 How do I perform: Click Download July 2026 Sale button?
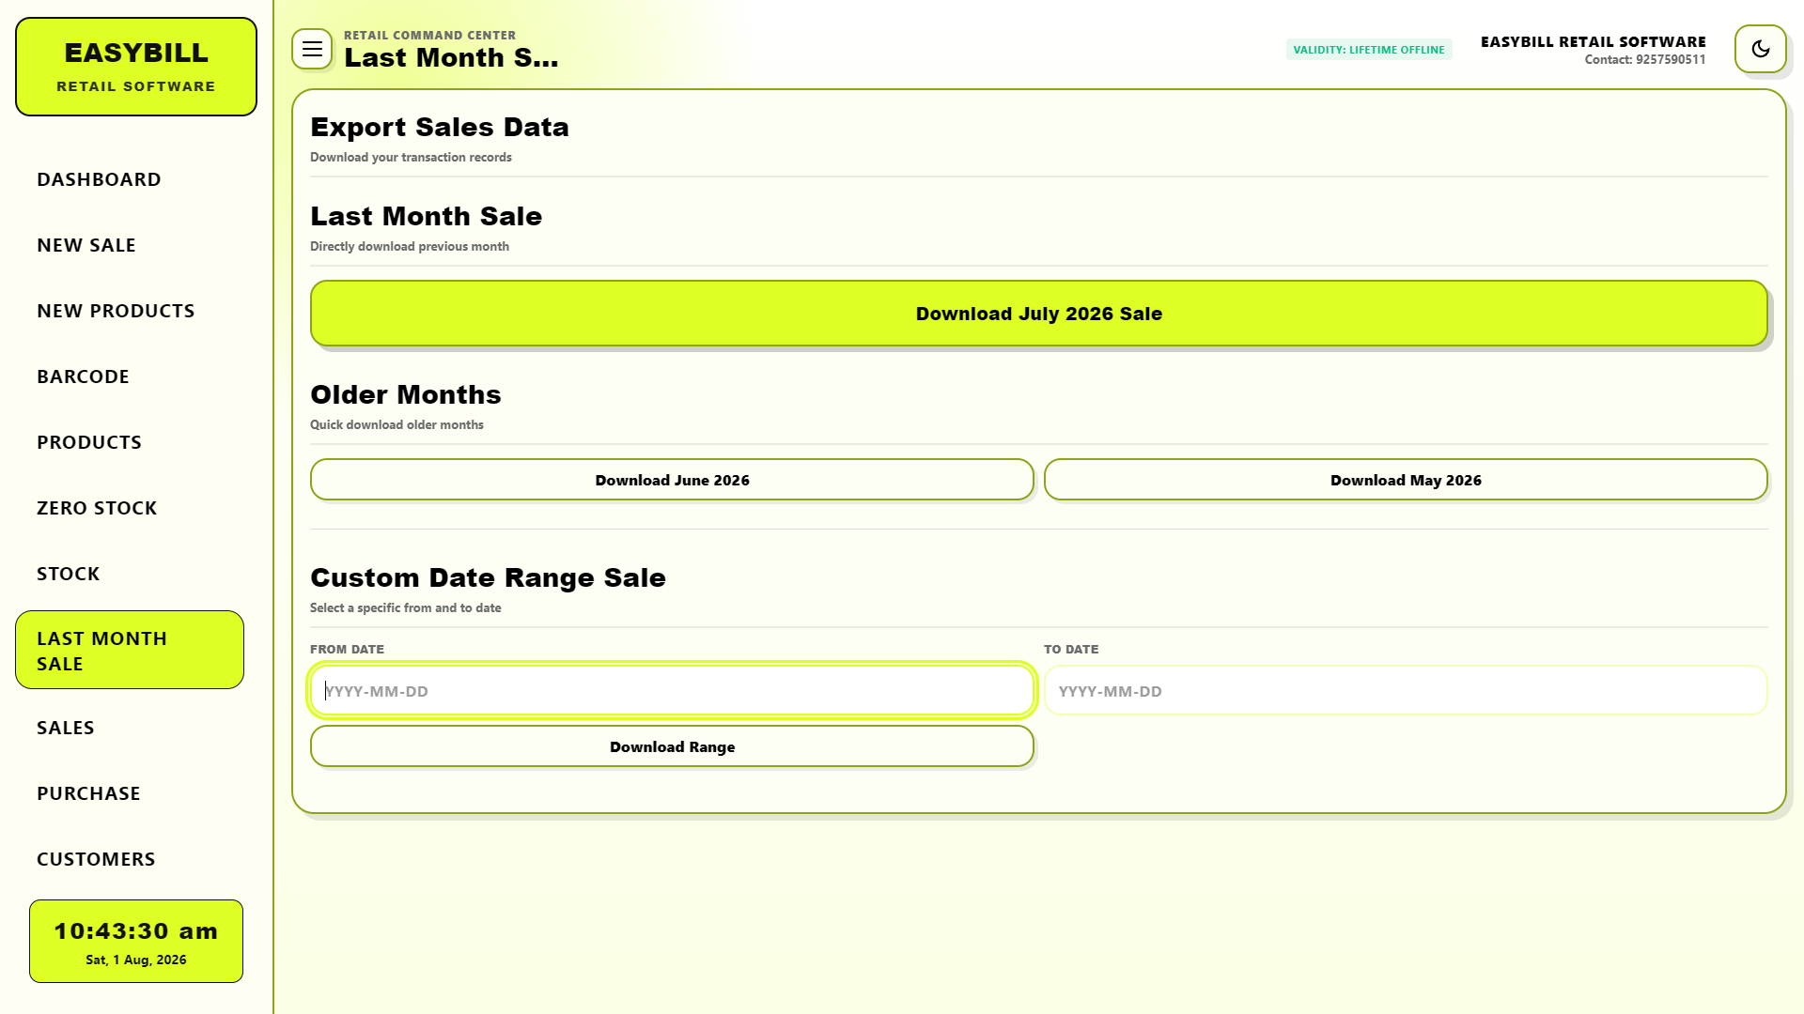1039,314
